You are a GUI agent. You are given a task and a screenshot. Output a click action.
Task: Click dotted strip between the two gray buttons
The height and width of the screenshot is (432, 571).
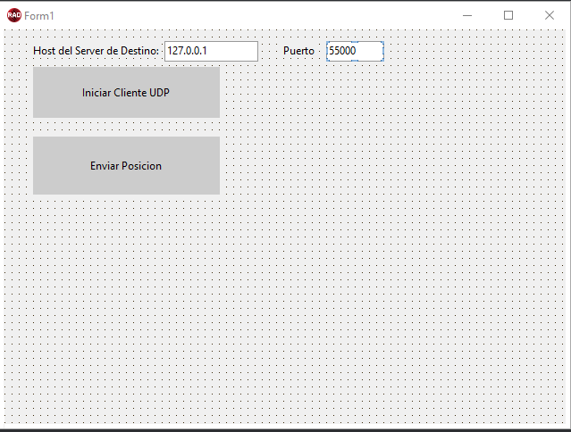[x=126, y=128]
